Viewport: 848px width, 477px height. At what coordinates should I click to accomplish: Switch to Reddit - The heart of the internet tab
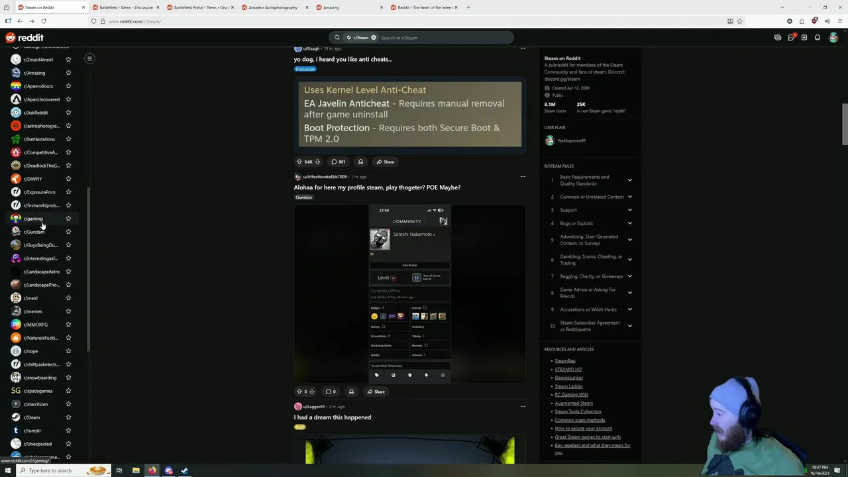(423, 7)
